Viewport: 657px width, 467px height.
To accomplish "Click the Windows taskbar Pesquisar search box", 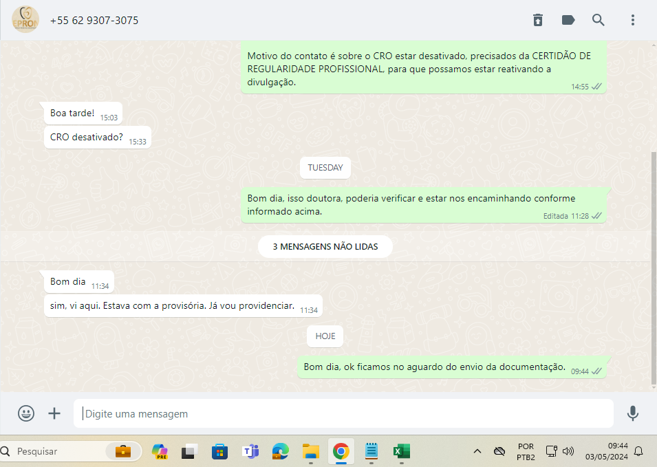I will tap(70, 451).
